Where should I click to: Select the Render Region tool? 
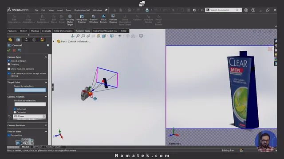point(113,19)
